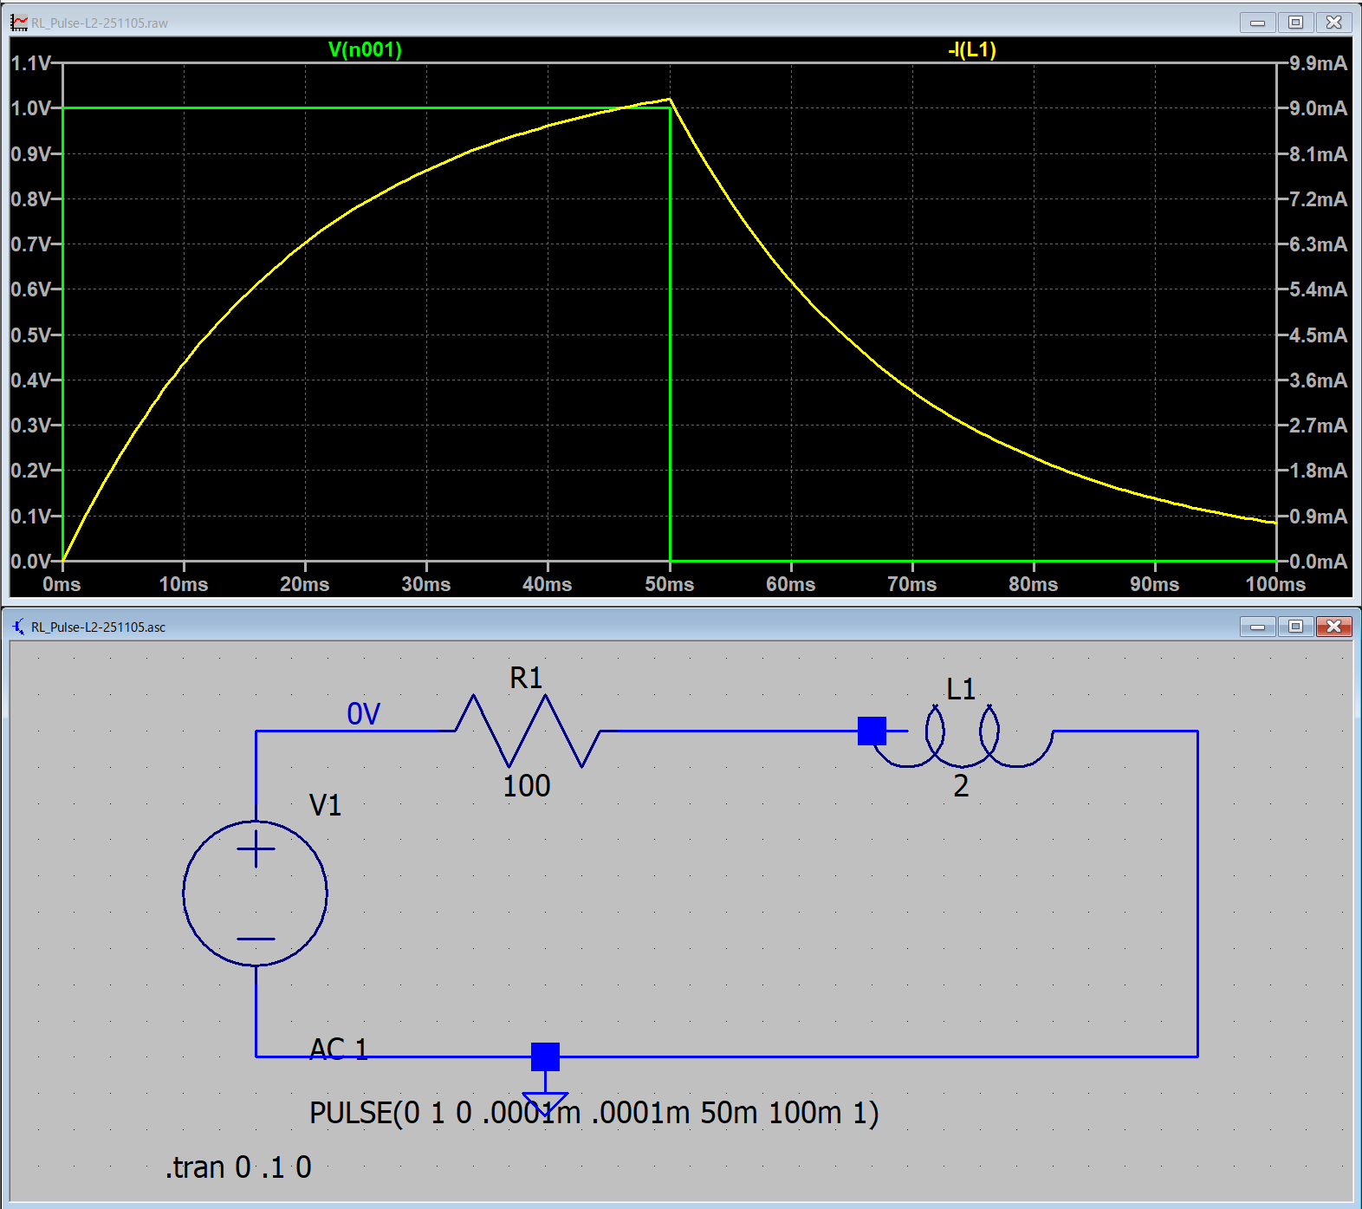This screenshot has width=1362, height=1209.
Task: Click the waveform window's title bar icon
Action: click(x=19, y=23)
